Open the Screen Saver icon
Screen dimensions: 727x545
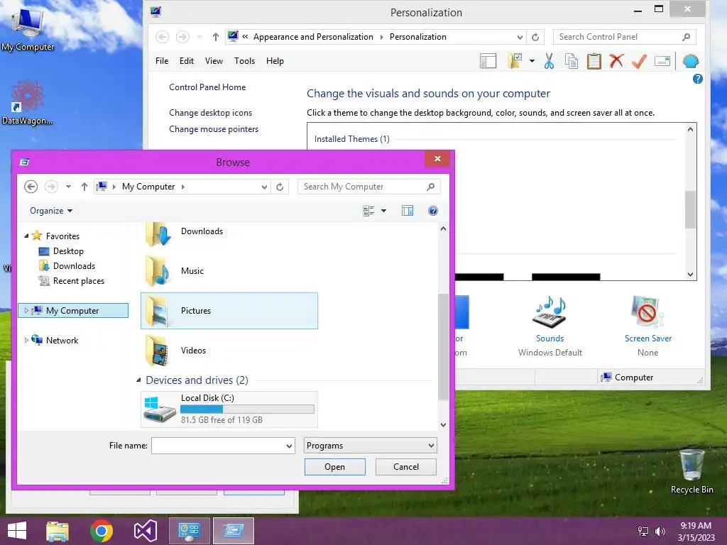tap(647, 313)
